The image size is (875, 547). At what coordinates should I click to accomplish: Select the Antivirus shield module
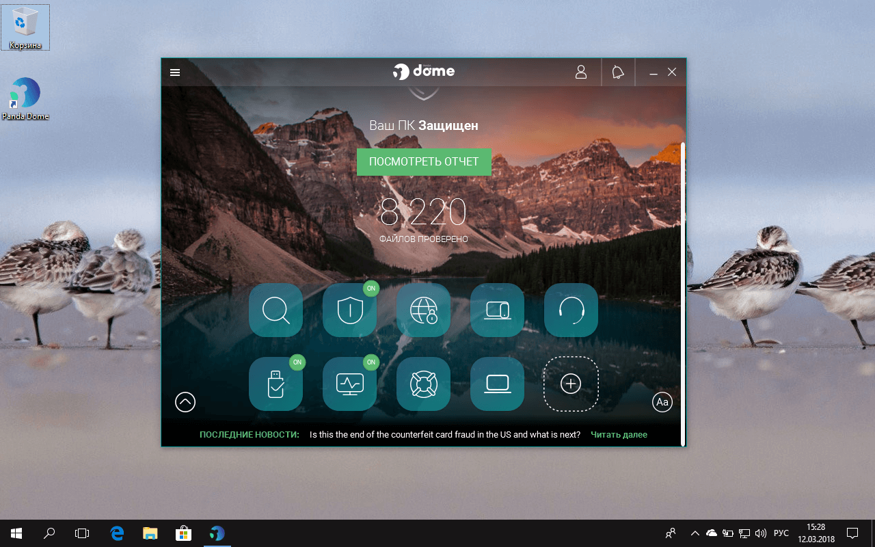click(349, 310)
